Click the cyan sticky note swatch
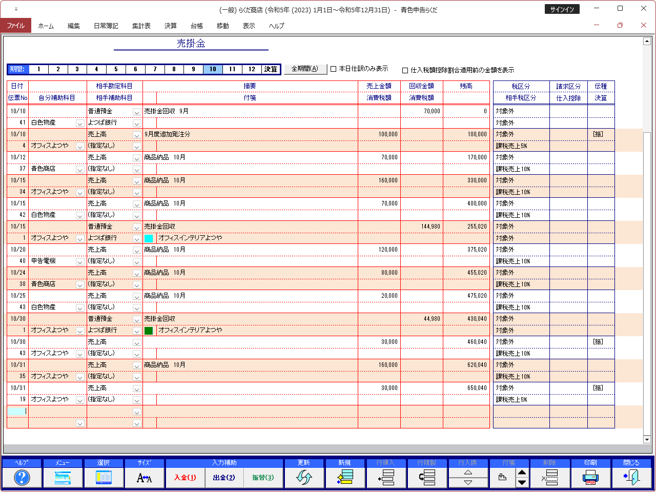Screen dimensions: 656x492 click(x=149, y=238)
